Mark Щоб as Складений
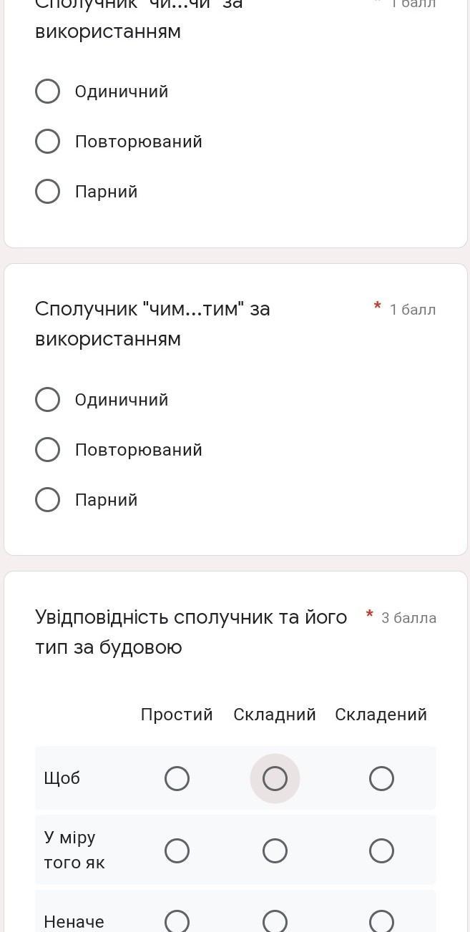The image size is (470, 932). click(381, 778)
